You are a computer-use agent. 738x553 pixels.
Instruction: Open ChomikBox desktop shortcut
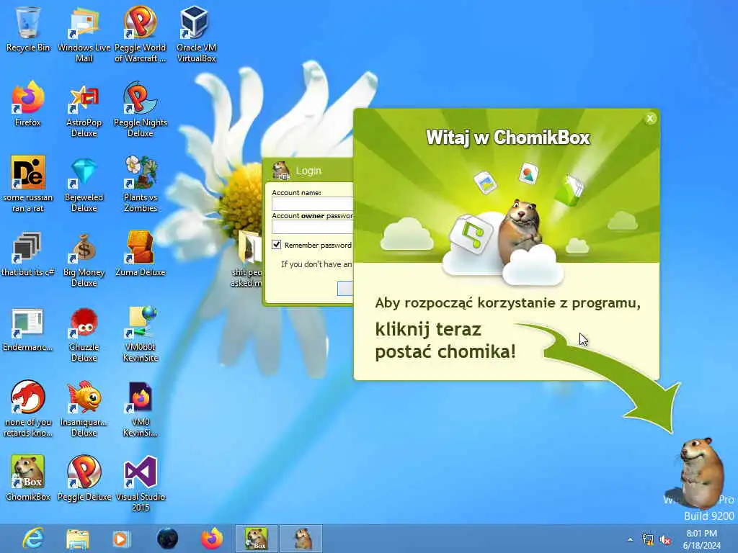pyautogui.click(x=28, y=478)
